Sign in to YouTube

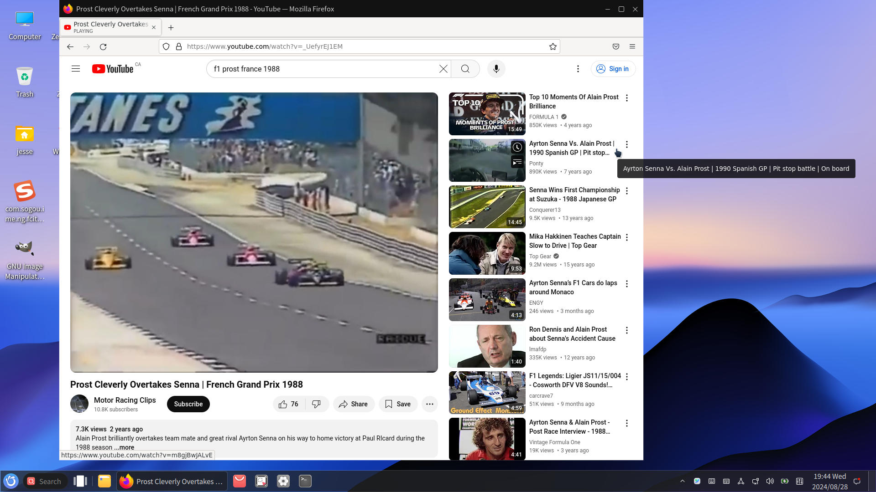613,69
